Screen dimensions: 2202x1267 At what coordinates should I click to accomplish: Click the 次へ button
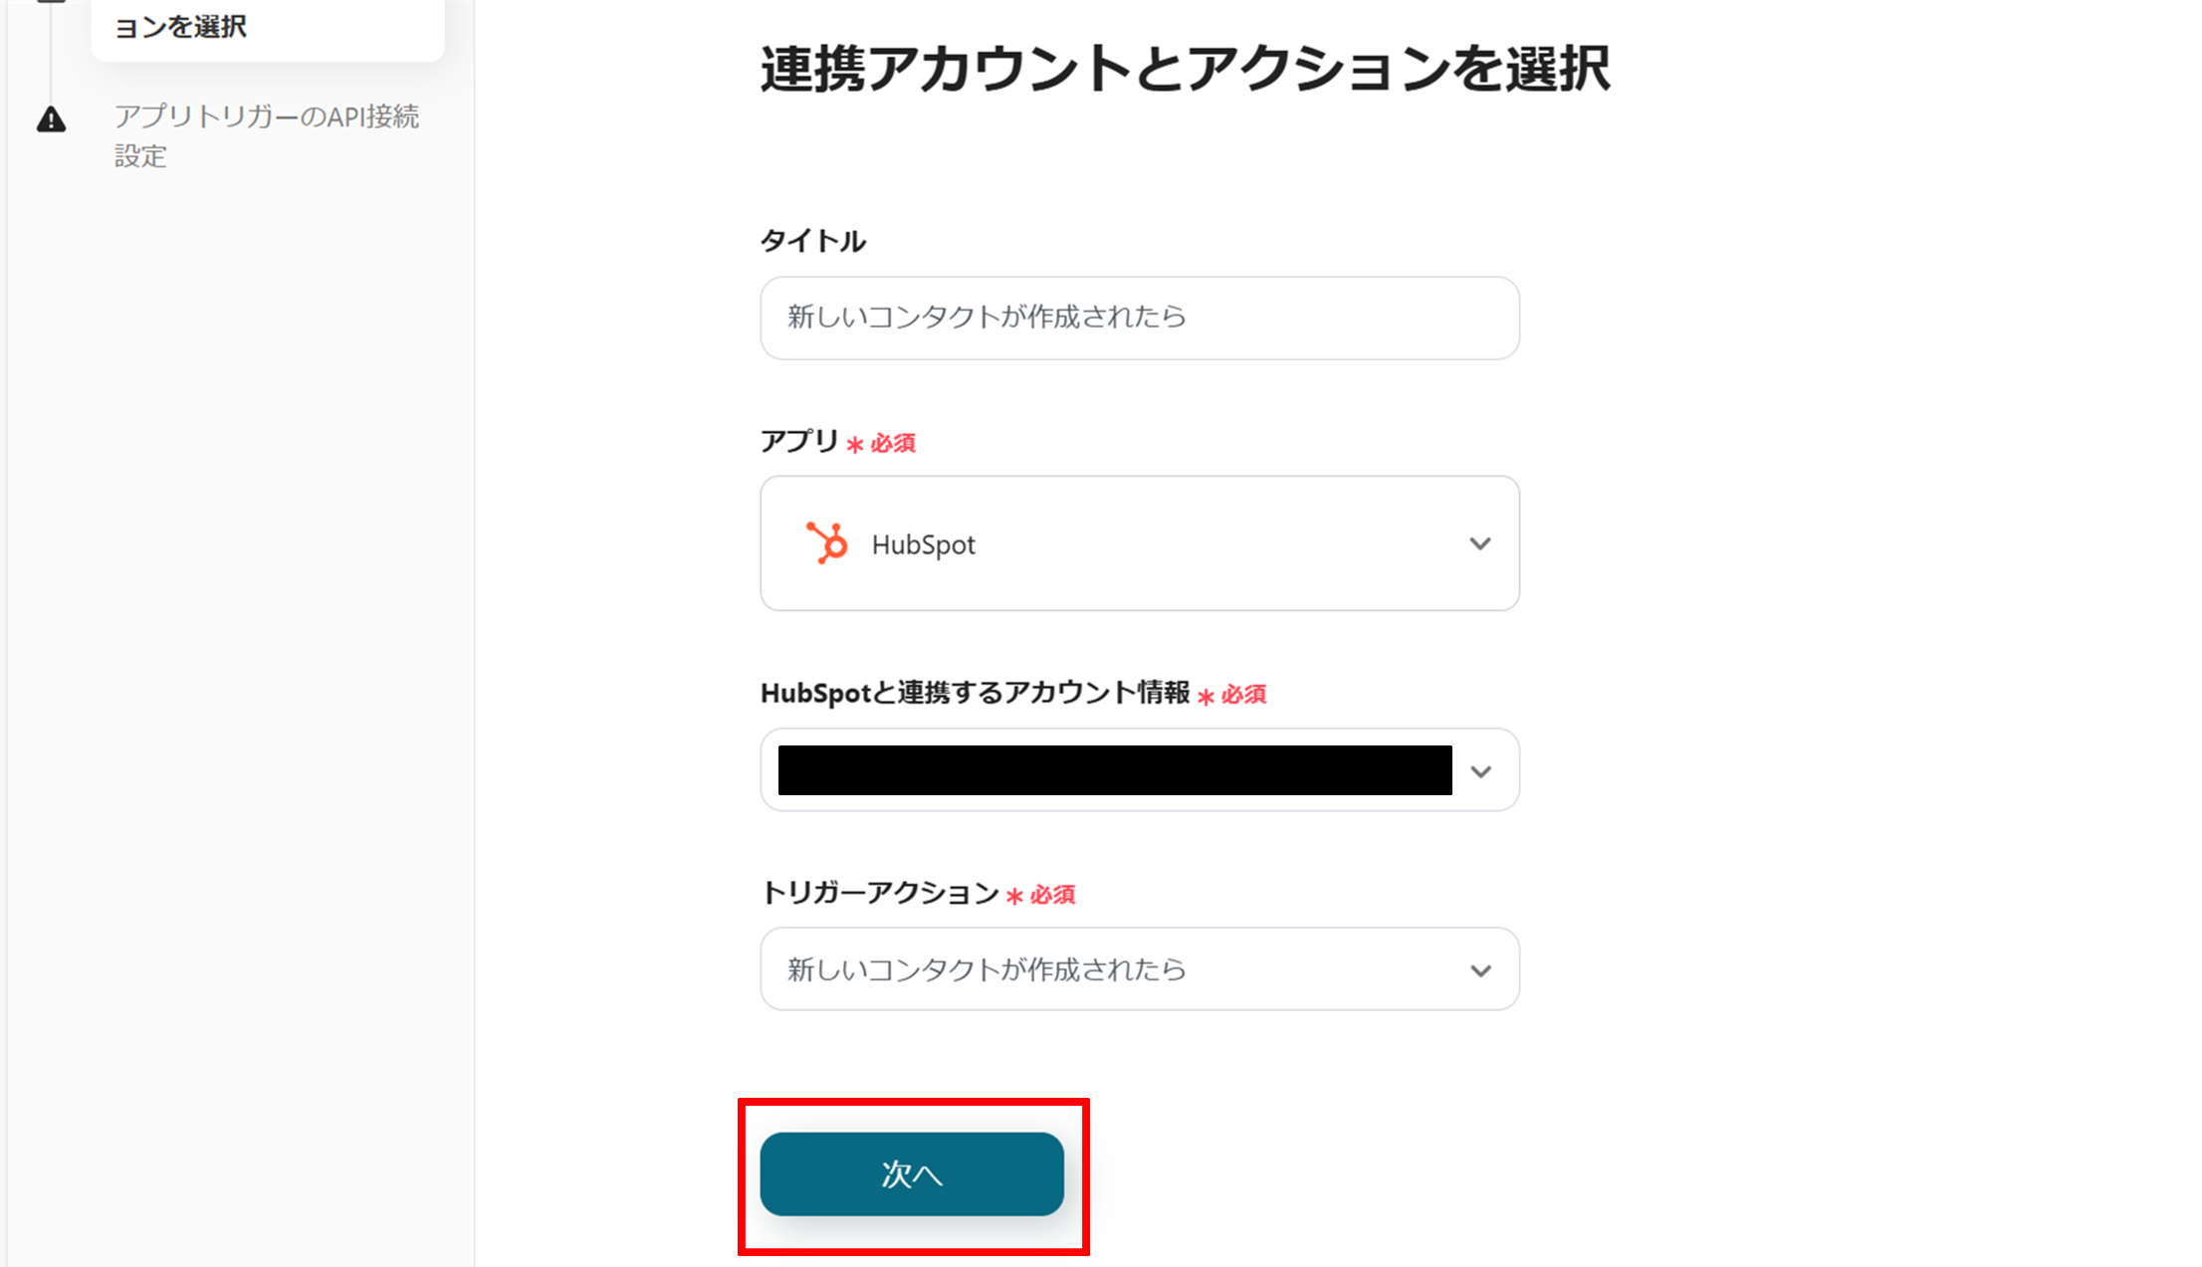(x=912, y=1174)
